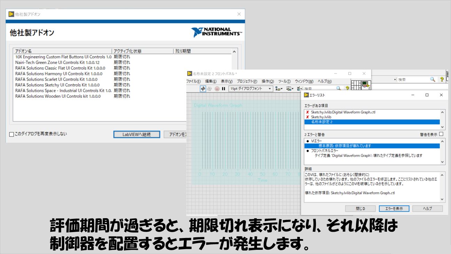
Task: Close the 他社製アドオン dialog
Action: pyautogui.click(x=239, y=14)
